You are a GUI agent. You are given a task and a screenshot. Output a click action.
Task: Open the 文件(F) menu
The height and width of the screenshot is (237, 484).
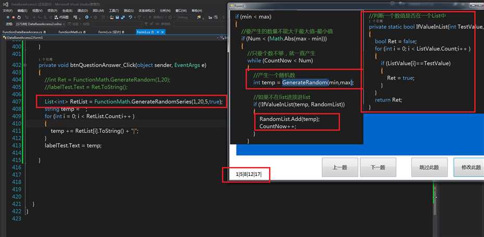click(8, 11)
